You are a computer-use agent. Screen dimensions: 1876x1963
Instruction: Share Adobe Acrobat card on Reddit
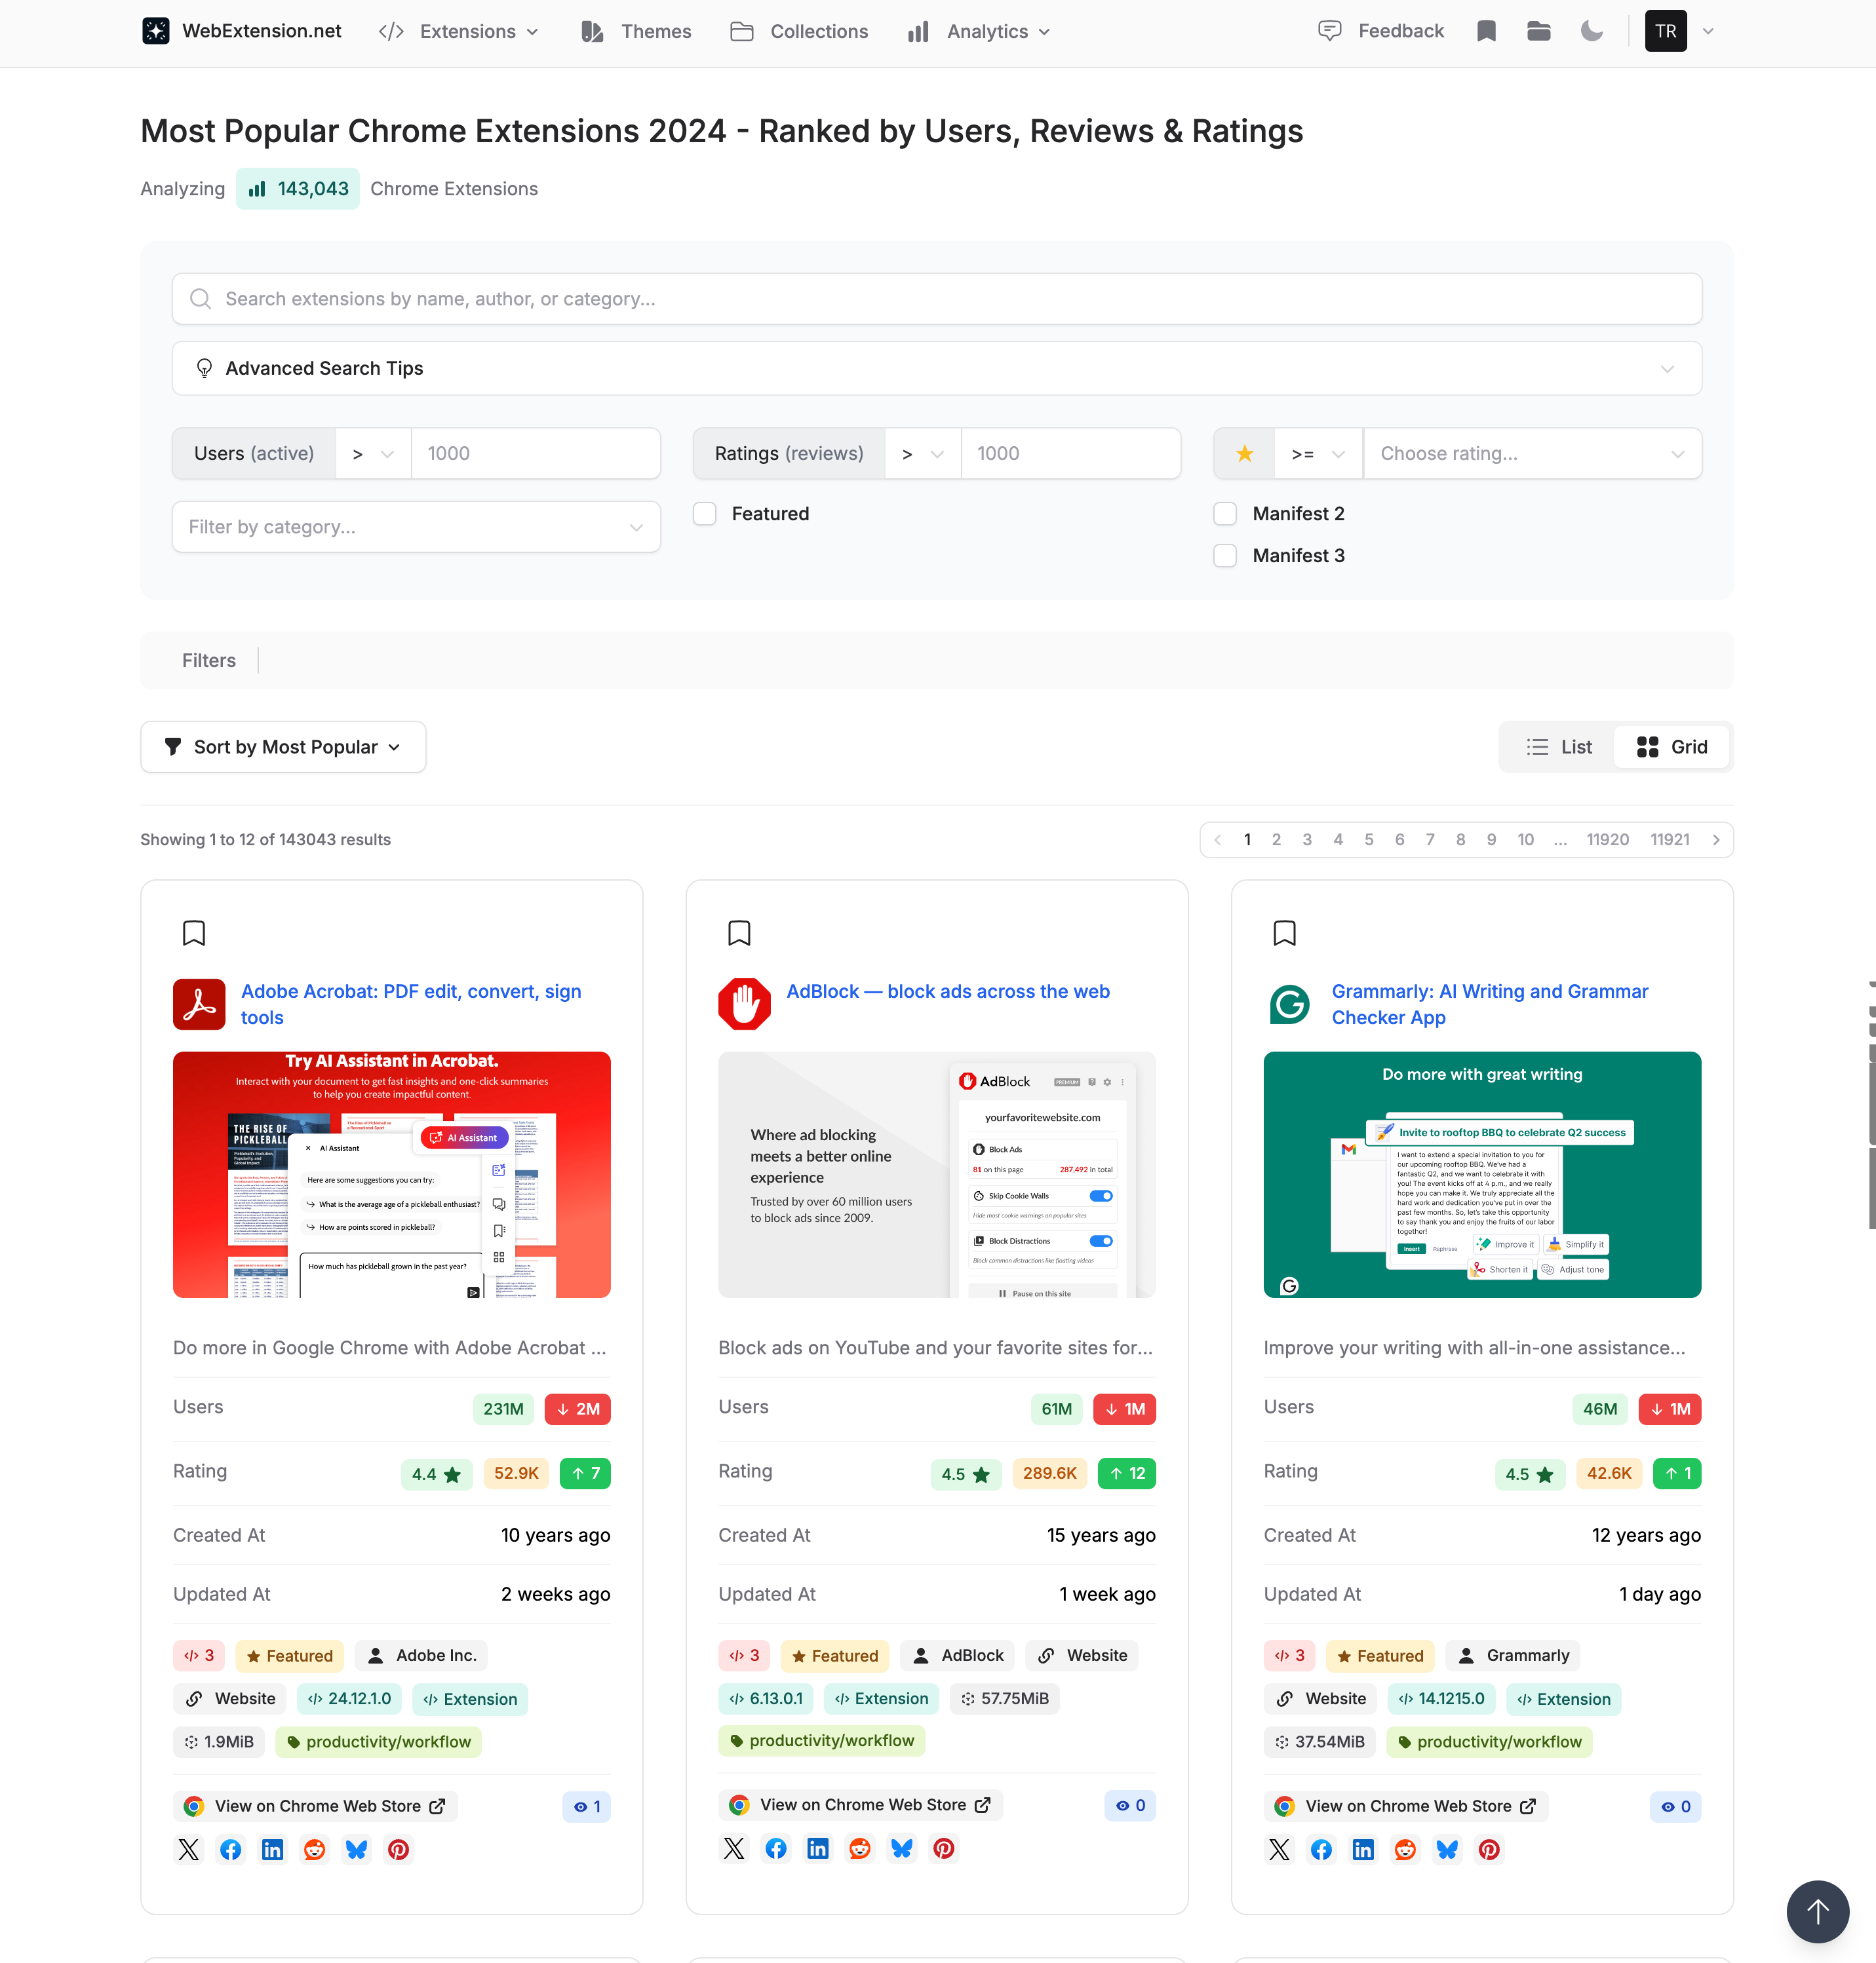[x=315, y=1849]
